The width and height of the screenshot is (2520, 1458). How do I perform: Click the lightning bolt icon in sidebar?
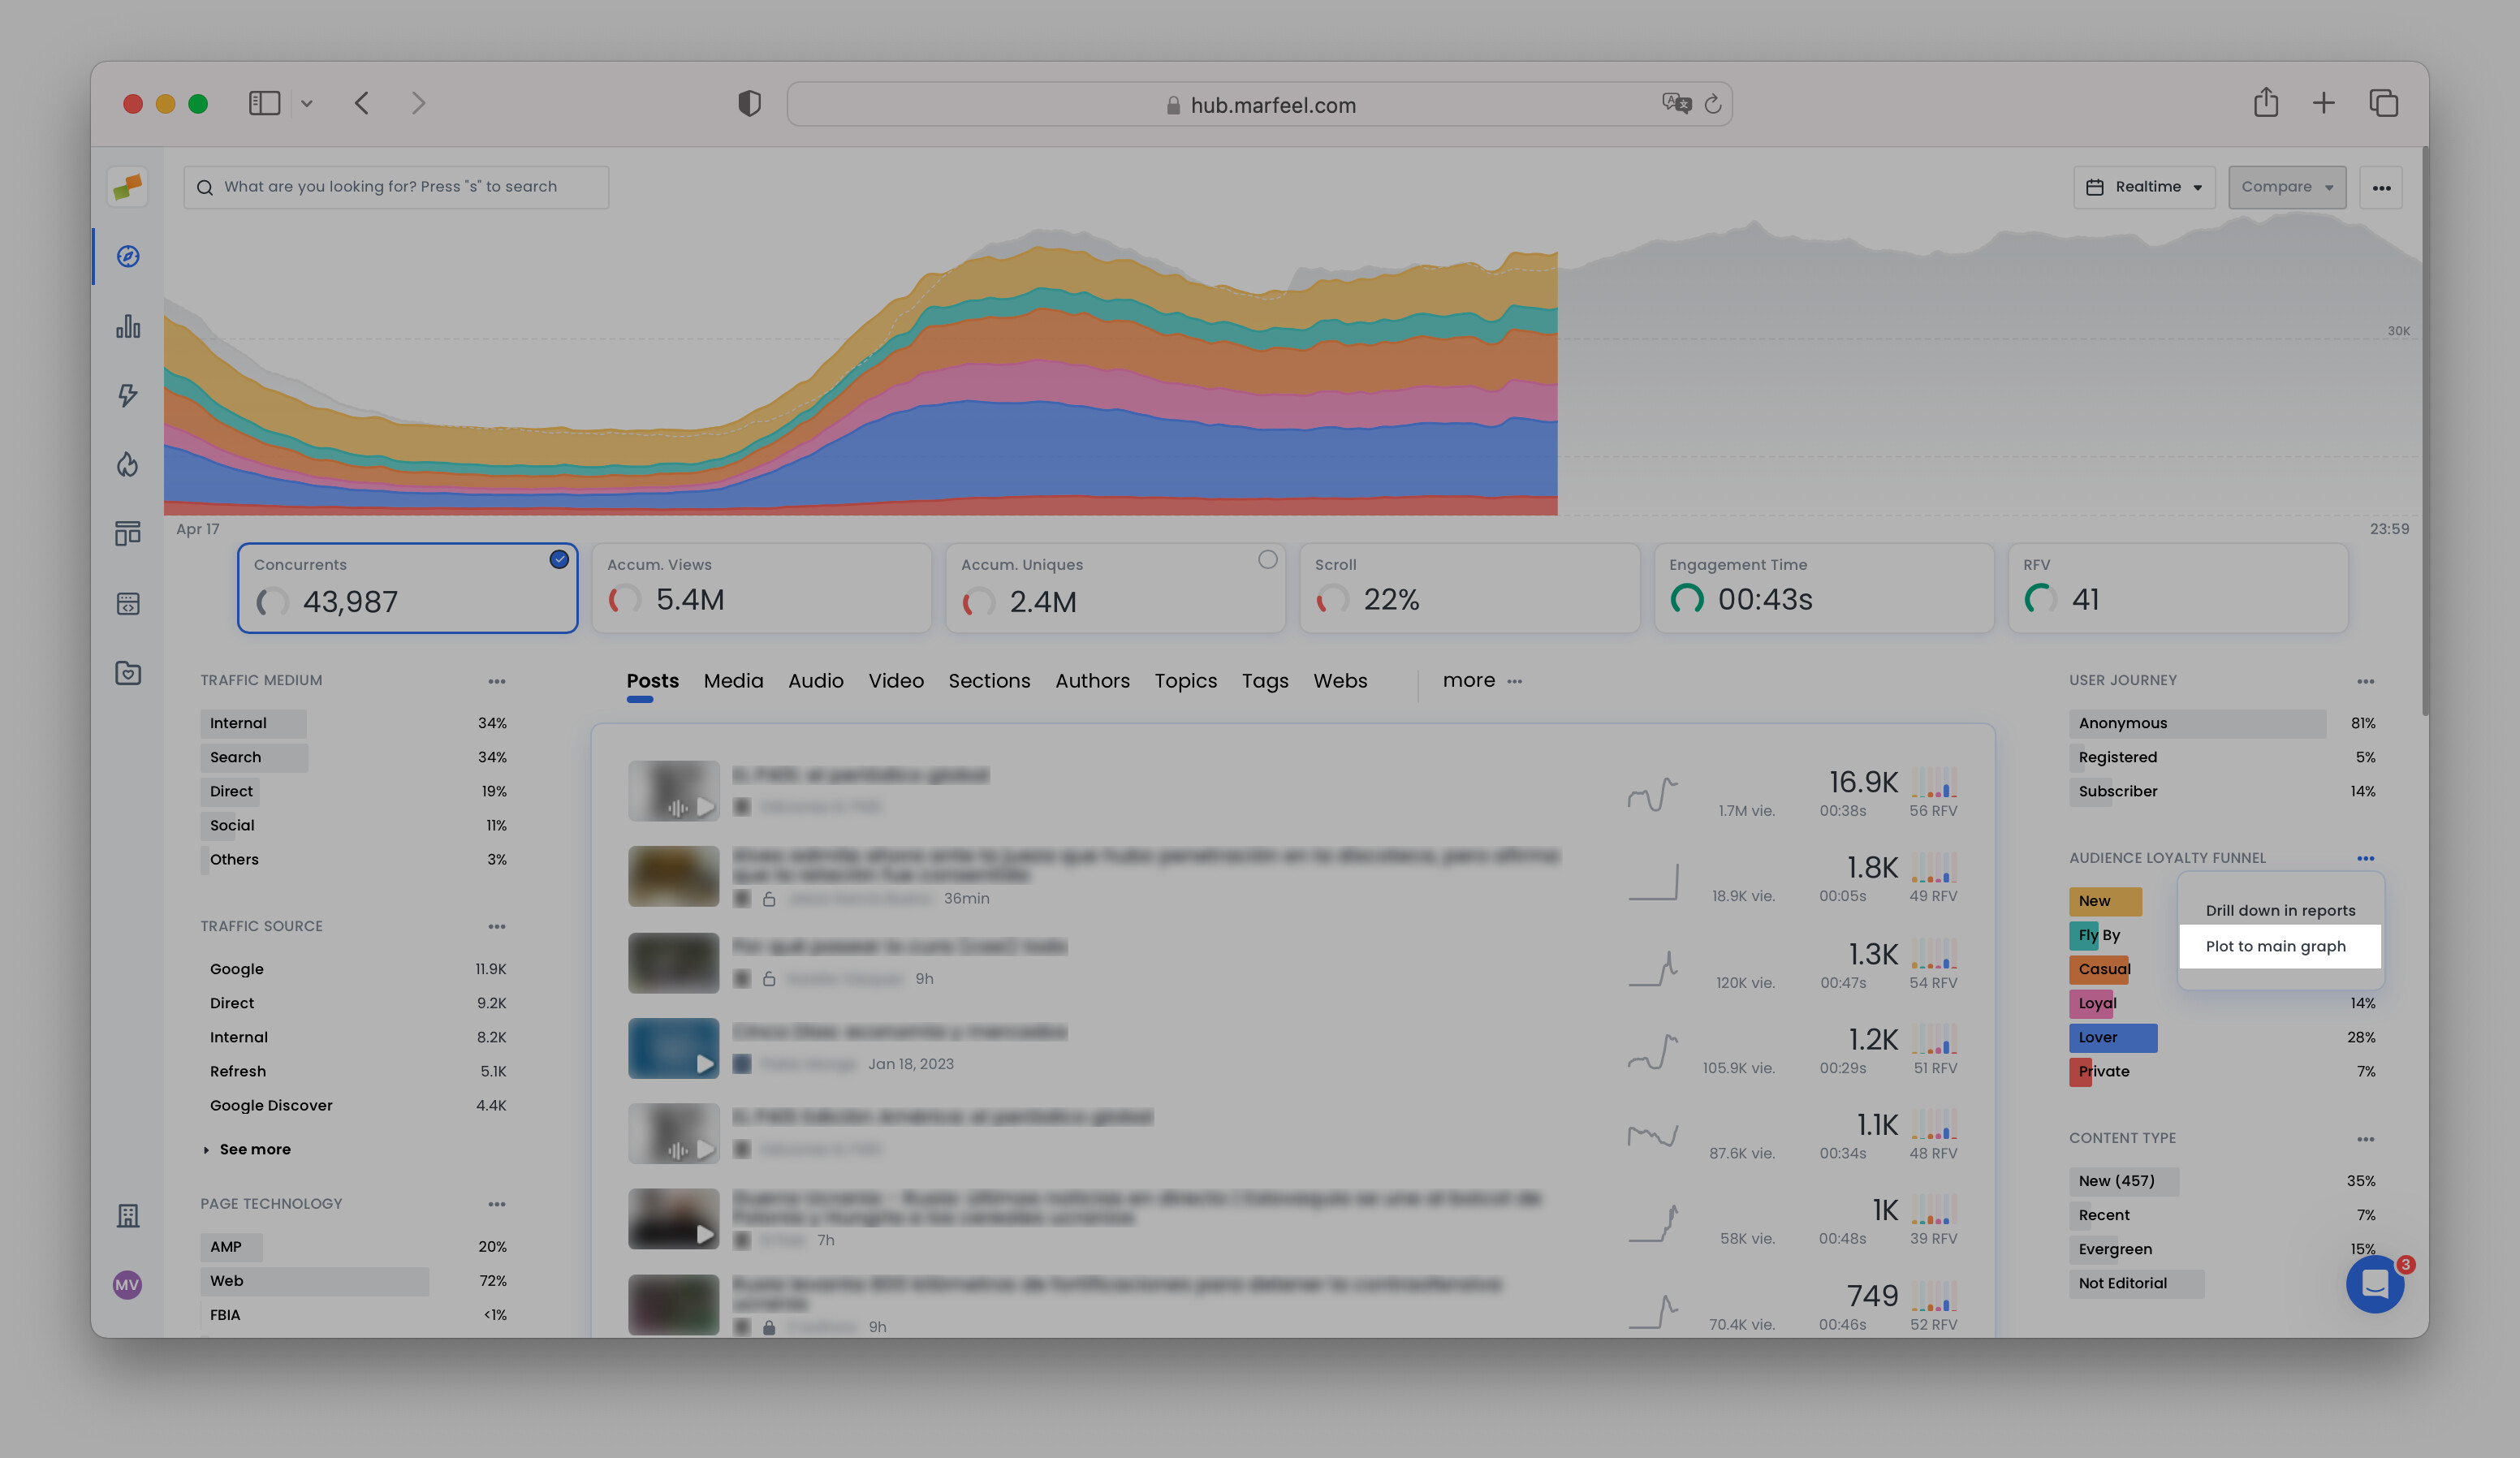[x=128, y=396]
